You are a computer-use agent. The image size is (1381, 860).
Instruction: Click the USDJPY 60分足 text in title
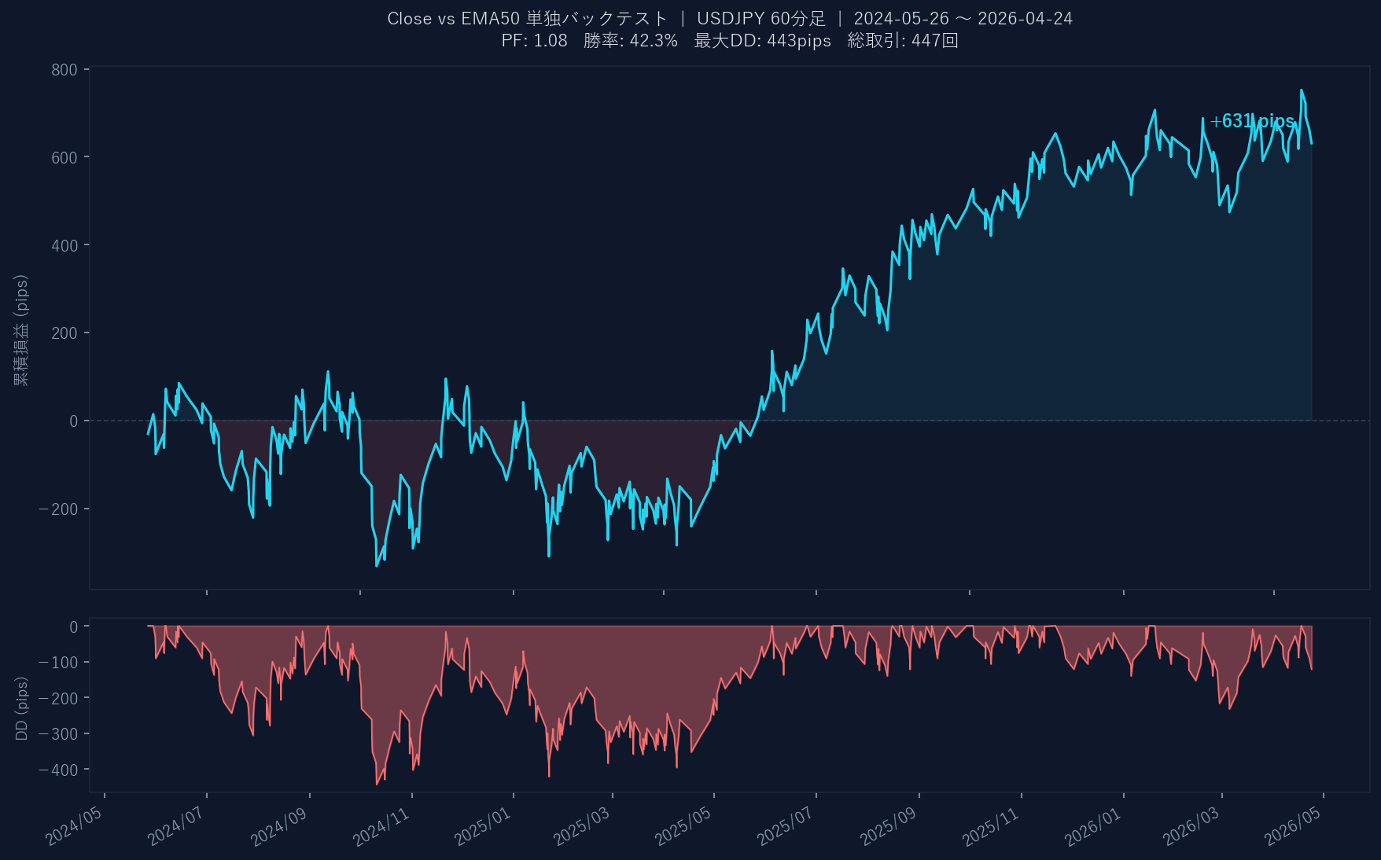click(x=760, y=19)
